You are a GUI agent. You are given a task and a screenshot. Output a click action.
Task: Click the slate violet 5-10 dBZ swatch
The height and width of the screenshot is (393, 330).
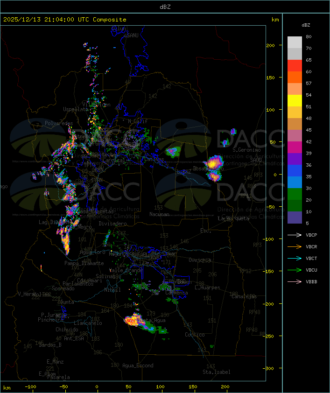[x=295, y=218]
